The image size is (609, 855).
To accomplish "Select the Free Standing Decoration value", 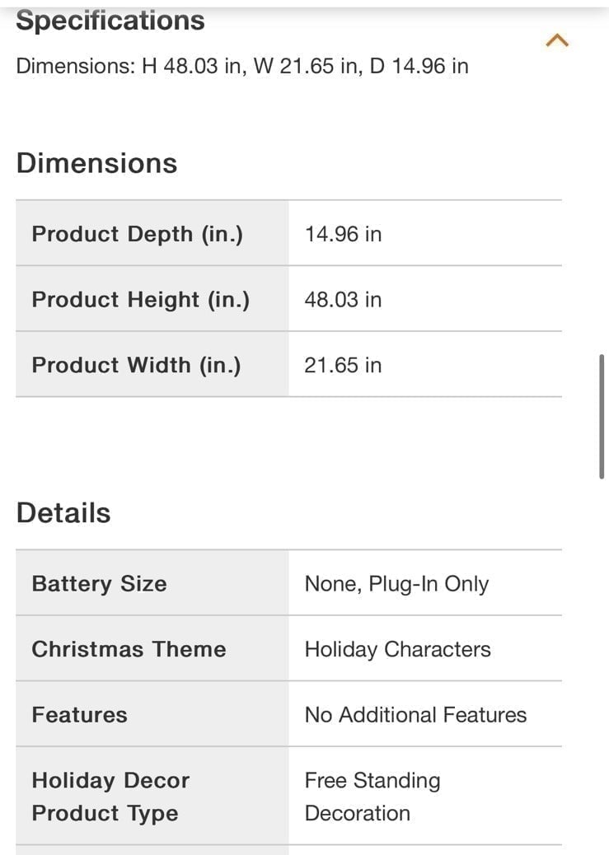I will [x=372, y=797].
